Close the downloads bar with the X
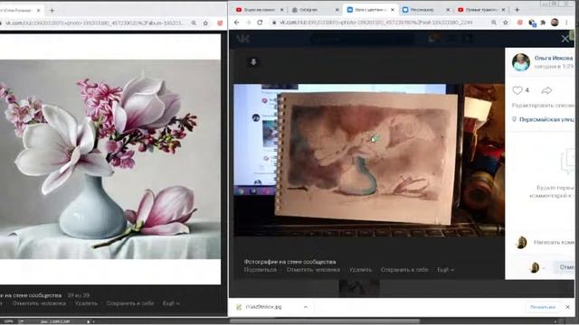 point(567,307)
